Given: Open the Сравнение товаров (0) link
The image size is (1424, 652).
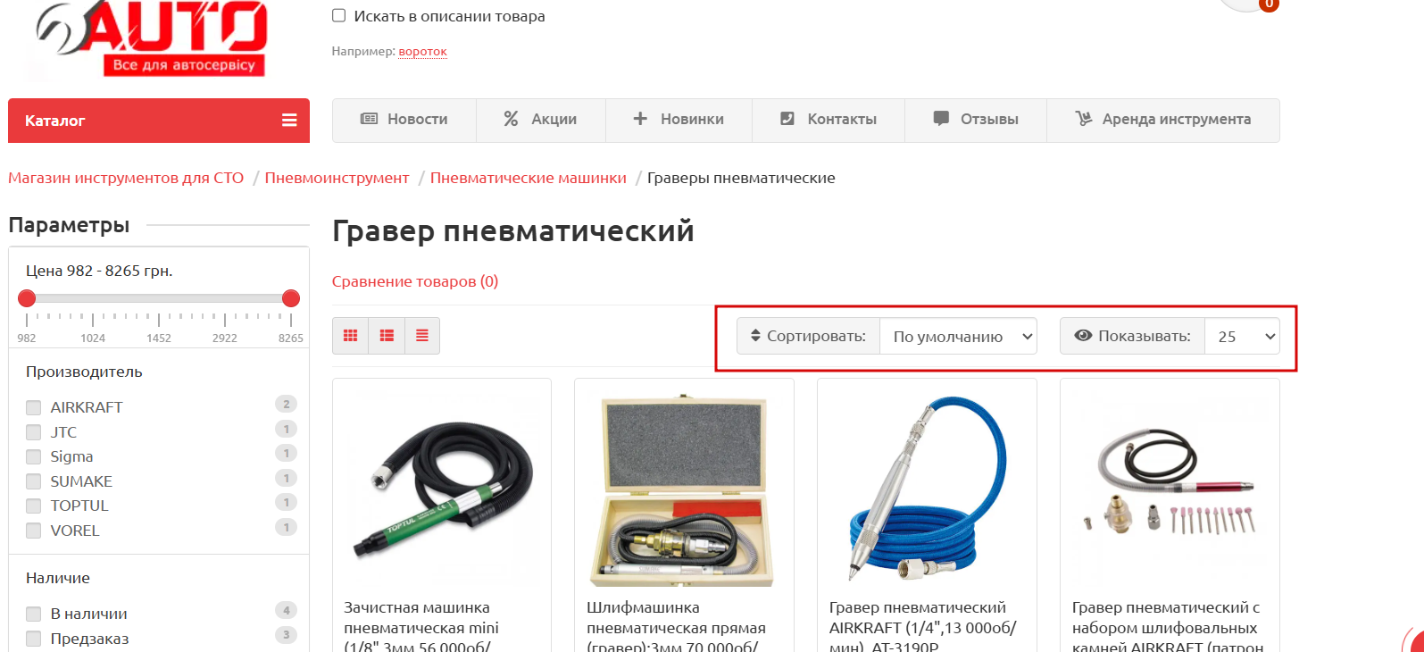Looking at the screenshot, I should (415, 281).
